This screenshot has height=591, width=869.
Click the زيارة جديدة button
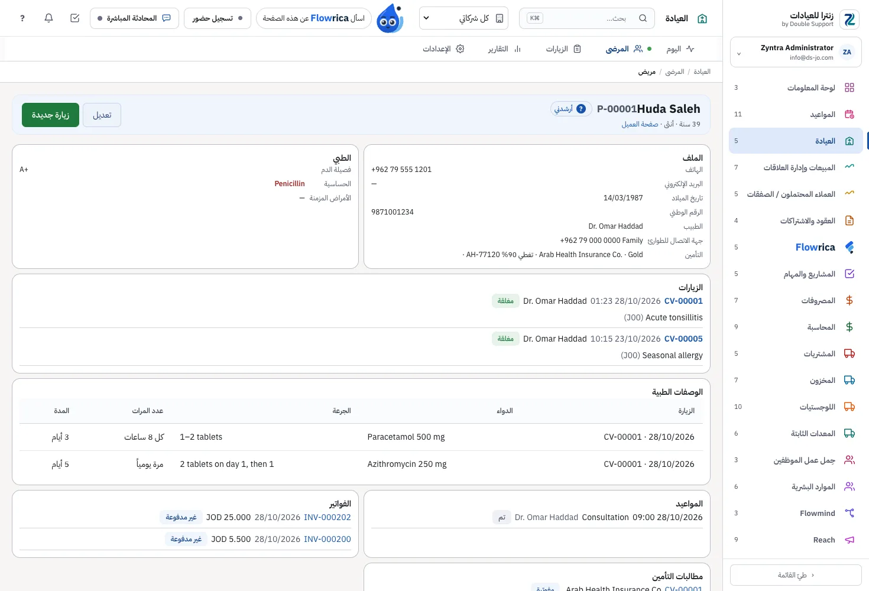(x=50, y=115)
